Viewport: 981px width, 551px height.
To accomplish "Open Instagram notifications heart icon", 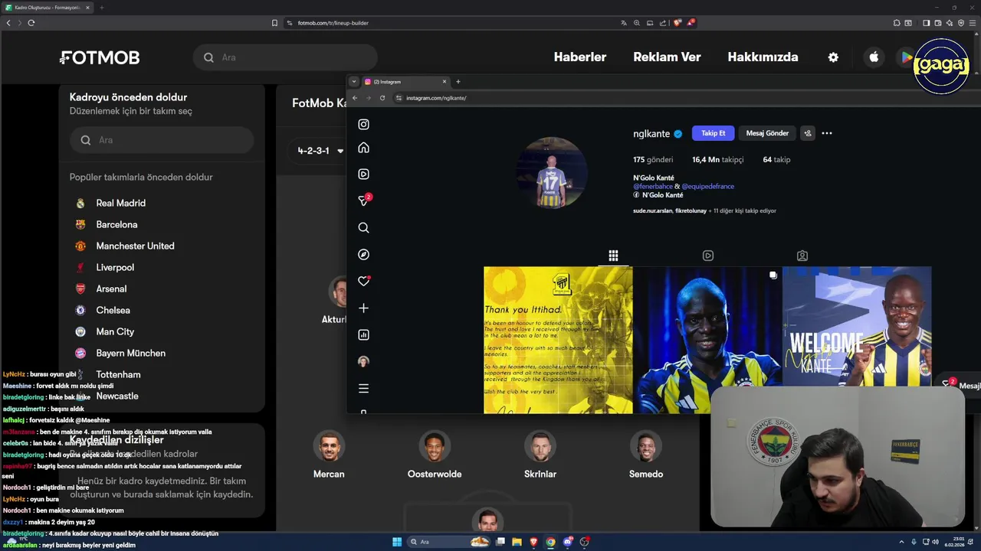I will coord(363,281).
